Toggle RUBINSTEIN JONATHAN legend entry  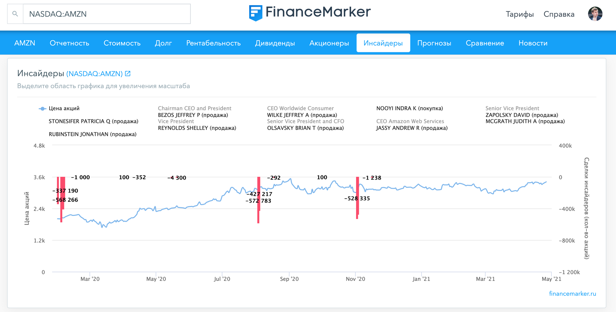(92, 134)
